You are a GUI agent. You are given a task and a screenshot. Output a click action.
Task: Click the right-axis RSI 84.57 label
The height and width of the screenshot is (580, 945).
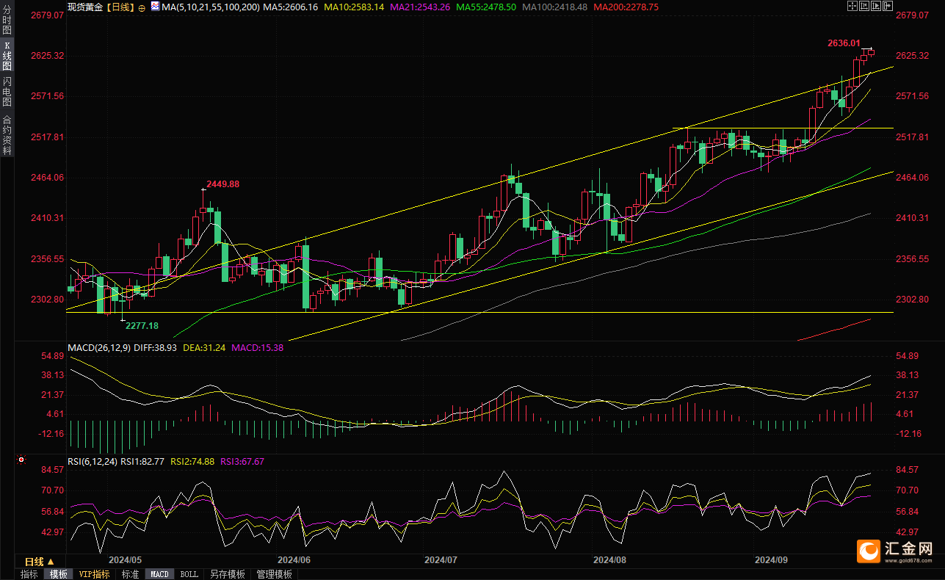(x=908, y=470)
